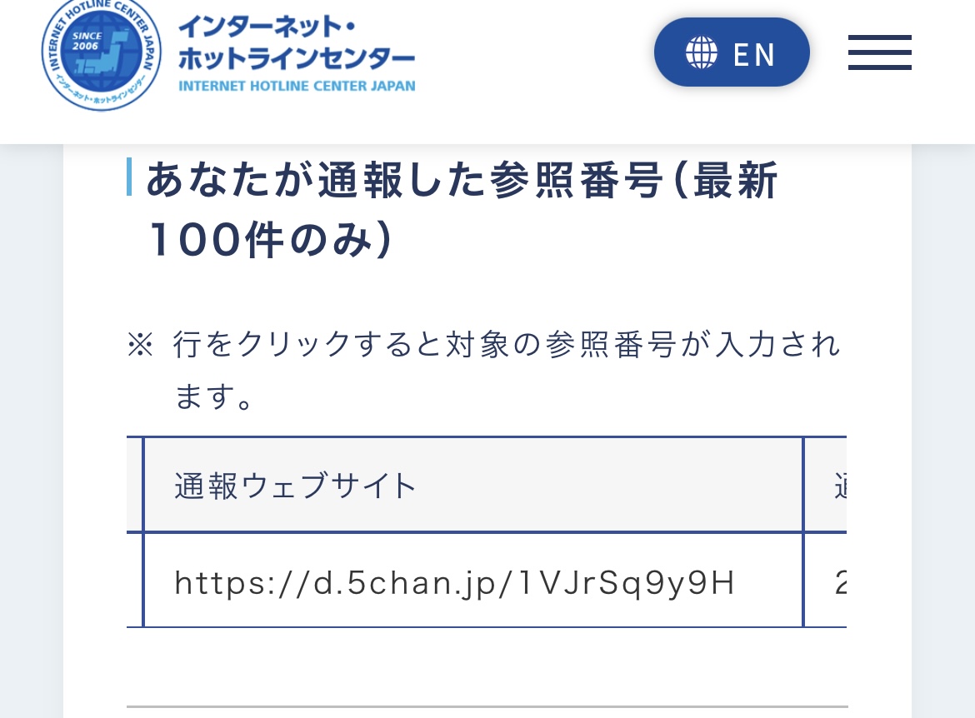Switch the site language to English
The image size is (975, 718).
(732, 52)
